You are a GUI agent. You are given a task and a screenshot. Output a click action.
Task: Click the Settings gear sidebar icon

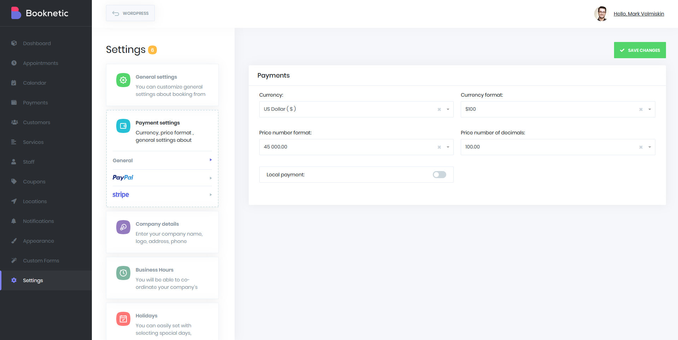(x=14, y=280)
